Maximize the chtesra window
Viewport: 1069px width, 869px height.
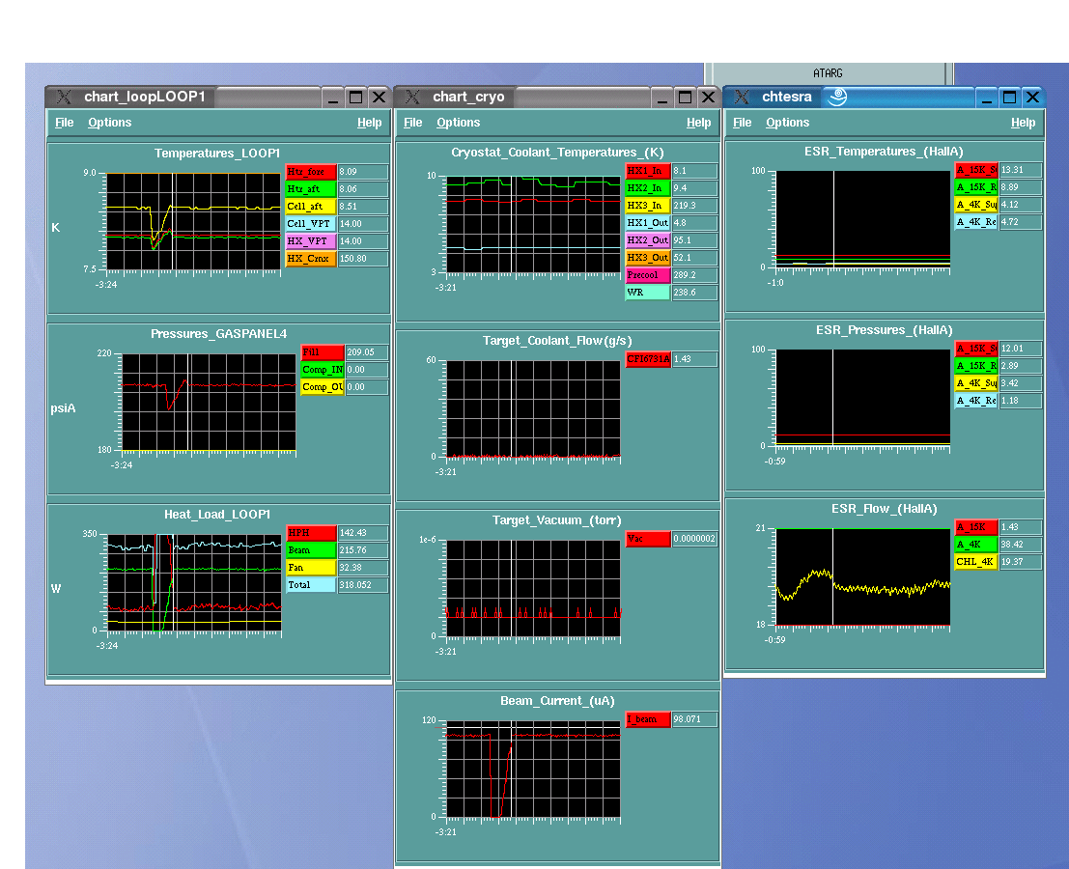point(1010,98)
